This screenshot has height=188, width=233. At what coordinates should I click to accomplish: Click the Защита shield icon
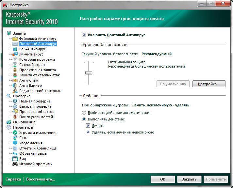(x=9, y=33)
